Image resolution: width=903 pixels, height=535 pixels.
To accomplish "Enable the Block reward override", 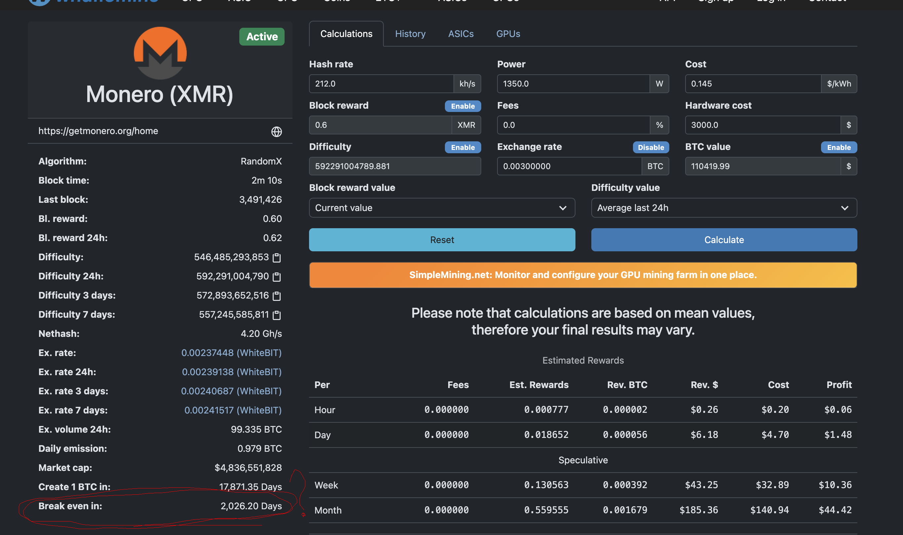I will (462, 106).
